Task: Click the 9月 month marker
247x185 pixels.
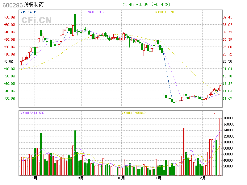Action: click(81, 178)
